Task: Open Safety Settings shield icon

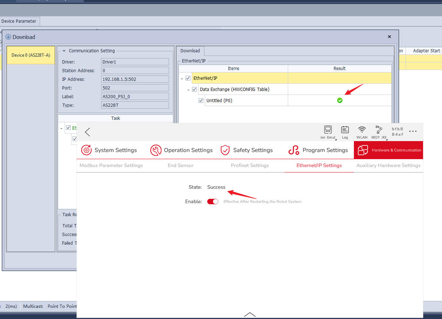Action: 225,150
